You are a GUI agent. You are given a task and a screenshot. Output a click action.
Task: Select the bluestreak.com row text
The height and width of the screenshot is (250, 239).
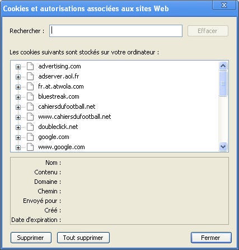pos(59,96)
